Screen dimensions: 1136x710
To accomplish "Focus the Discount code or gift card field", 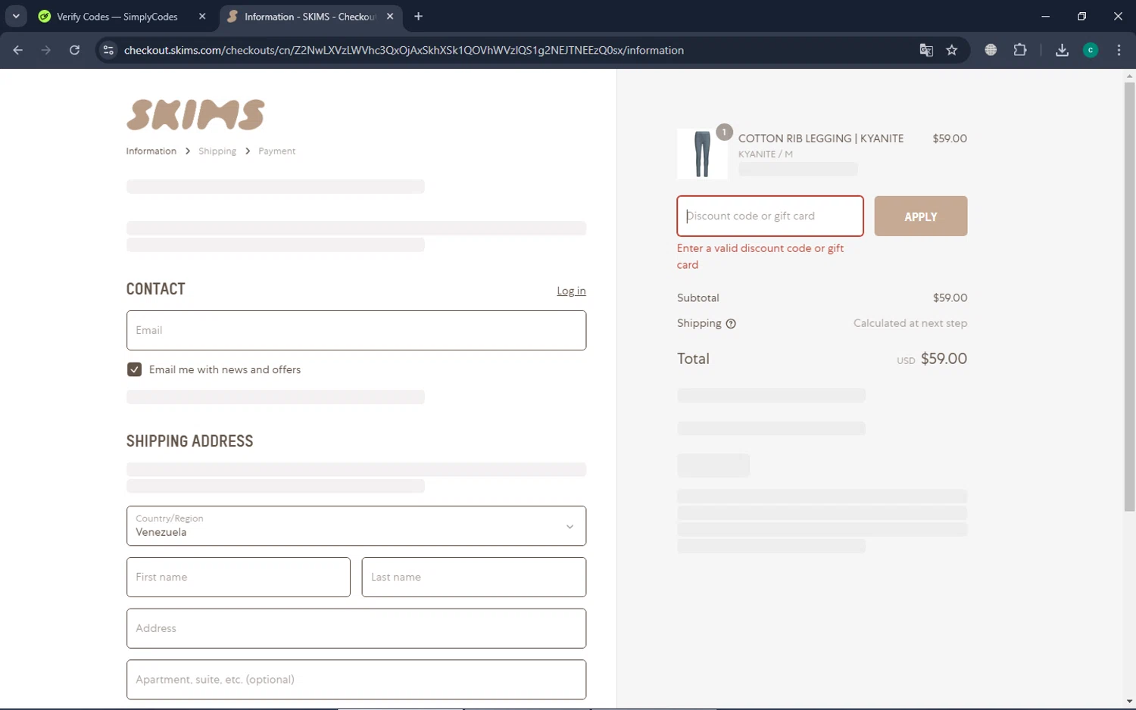I will [769, 216].
